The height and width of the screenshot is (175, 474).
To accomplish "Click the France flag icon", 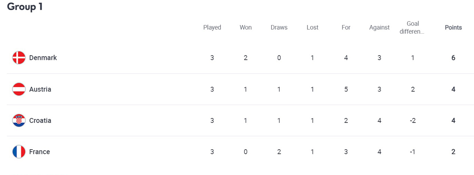I will (19, 152).
